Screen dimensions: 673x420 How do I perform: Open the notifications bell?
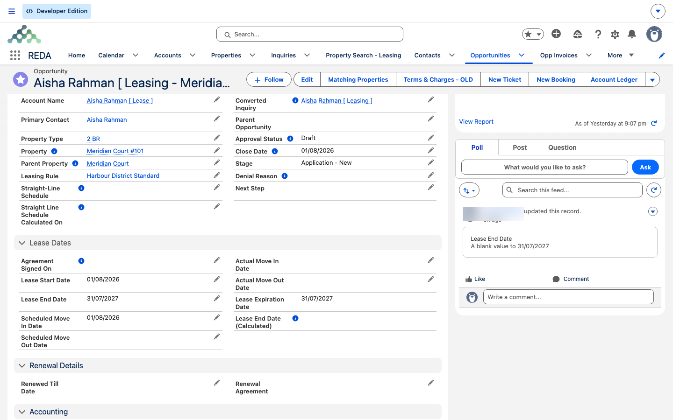[x=632, y=34]
